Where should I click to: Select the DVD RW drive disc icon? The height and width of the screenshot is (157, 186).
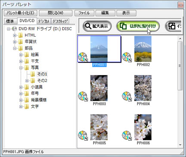[14, 29]
